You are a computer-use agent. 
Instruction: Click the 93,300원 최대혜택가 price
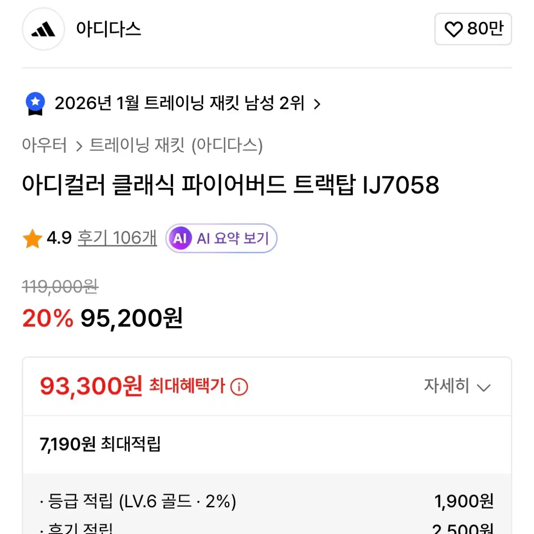click(91, 386)
